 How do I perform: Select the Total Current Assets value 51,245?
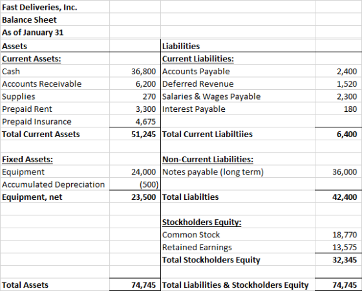[144, 135]
